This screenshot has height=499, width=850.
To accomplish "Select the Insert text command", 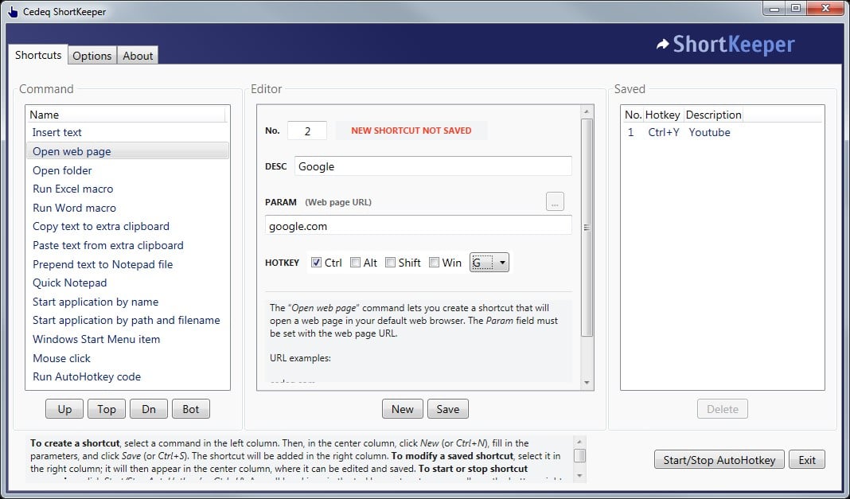I will [127, 132].
